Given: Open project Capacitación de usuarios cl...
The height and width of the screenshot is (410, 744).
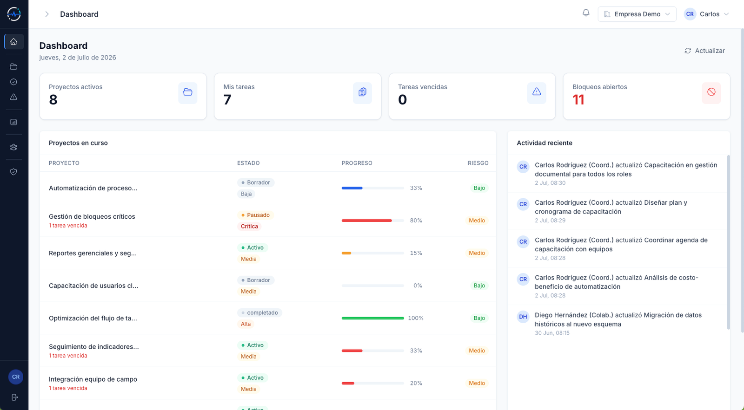Looking at the screenshot, I should [x=93, y=286].
